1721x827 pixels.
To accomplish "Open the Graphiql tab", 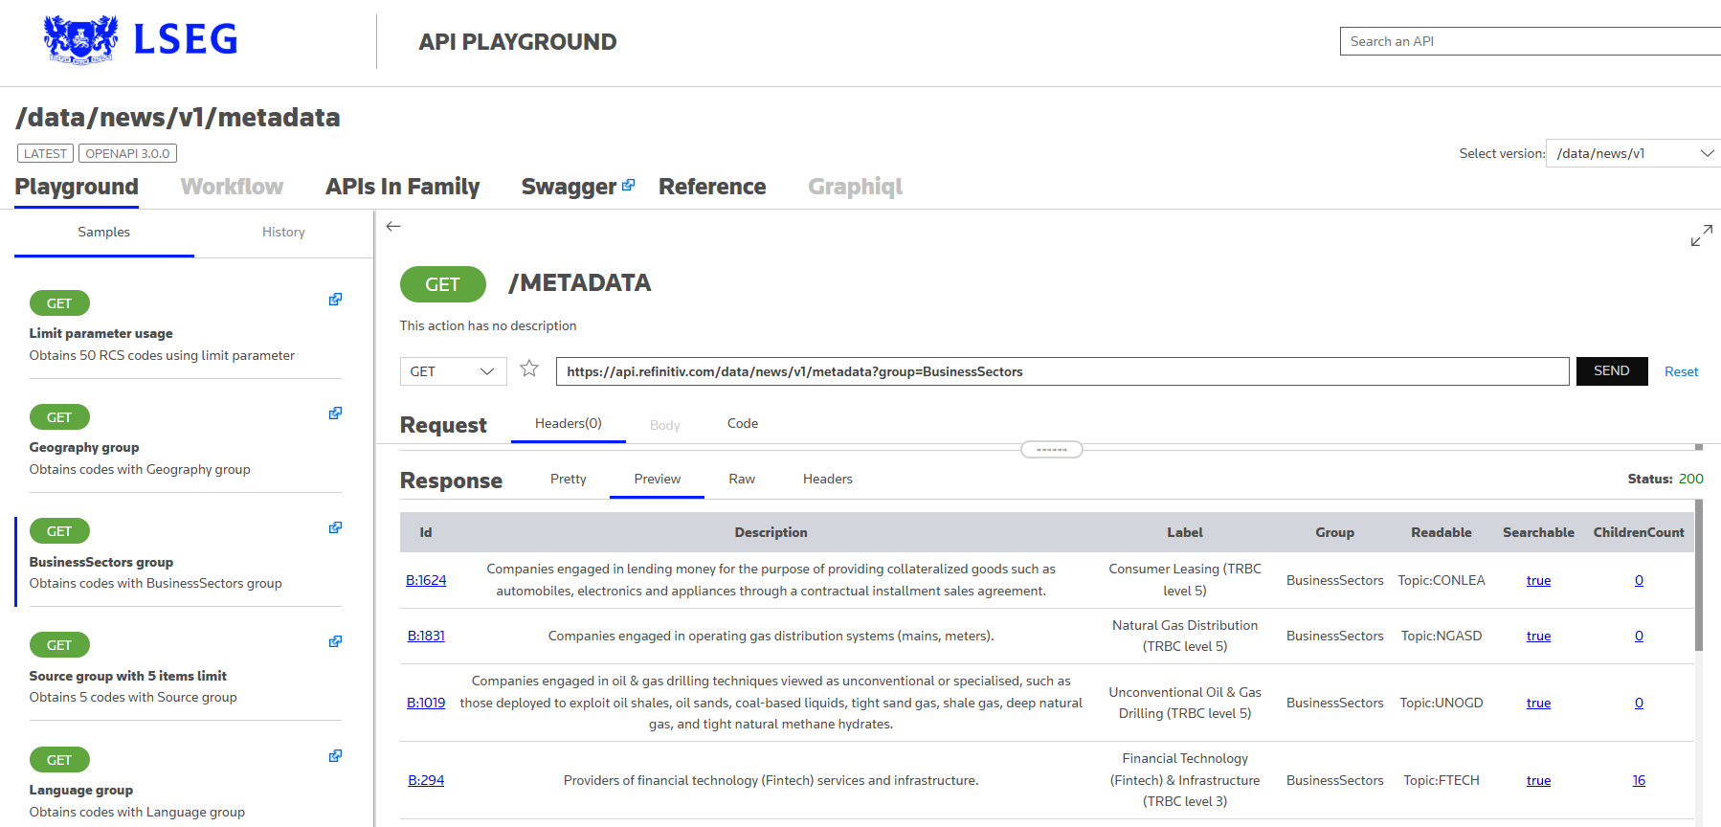I will pyautogui.click(x=855, y=187).
